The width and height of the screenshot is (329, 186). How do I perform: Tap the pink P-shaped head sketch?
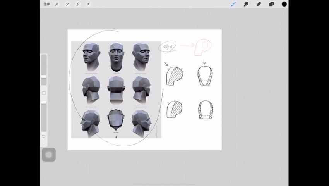203,47
